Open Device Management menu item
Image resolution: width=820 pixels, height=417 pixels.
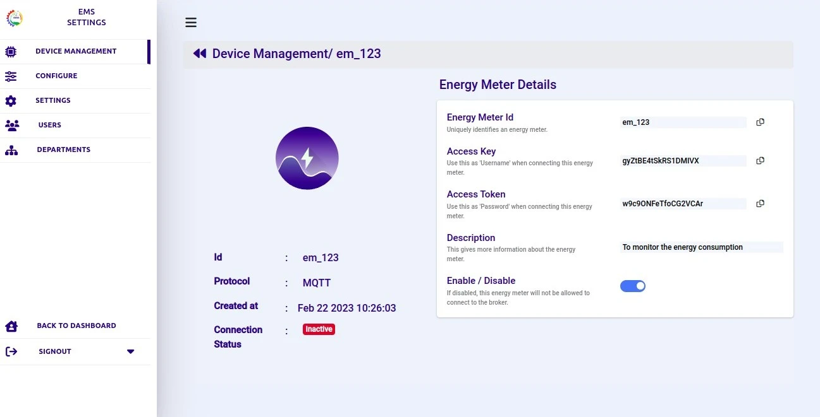click(76, 52)
